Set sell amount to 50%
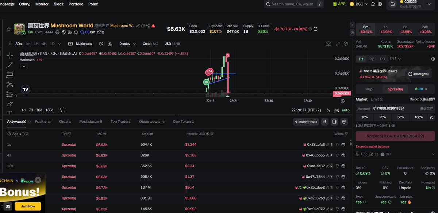 click(400, 117)
